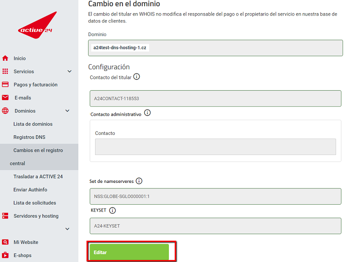Collapse the Dominios submenu chevron

tap(67, 111)
